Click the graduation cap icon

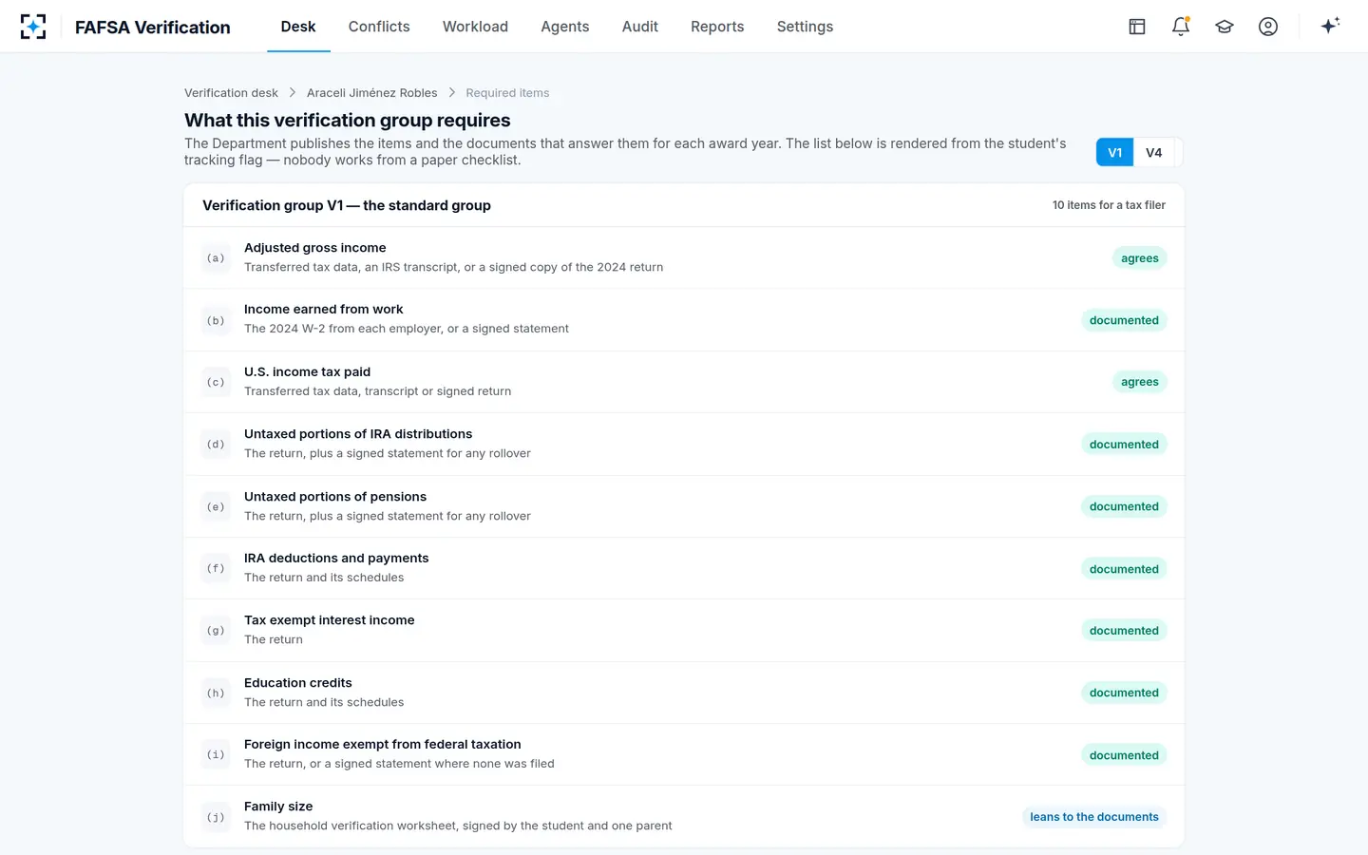(x=1225, y=27)
